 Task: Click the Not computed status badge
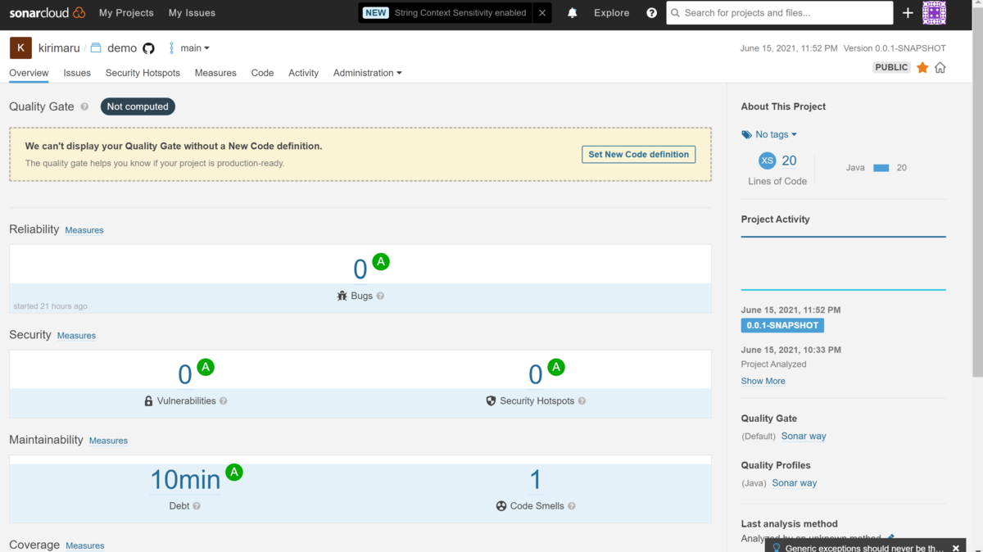click(138, 106)
